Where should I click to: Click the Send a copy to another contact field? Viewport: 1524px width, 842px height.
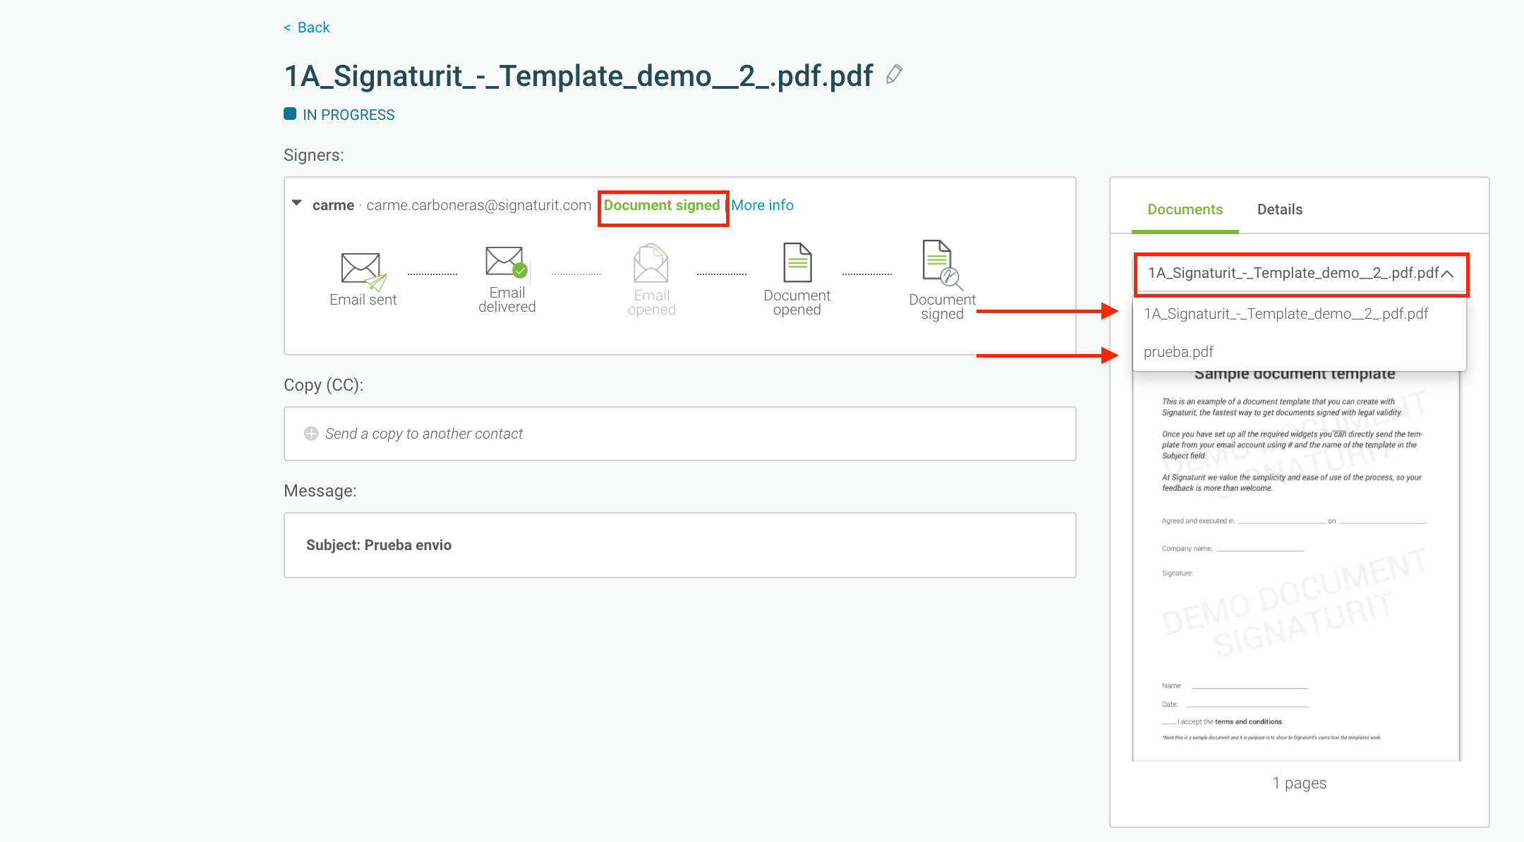click(679, 434)
